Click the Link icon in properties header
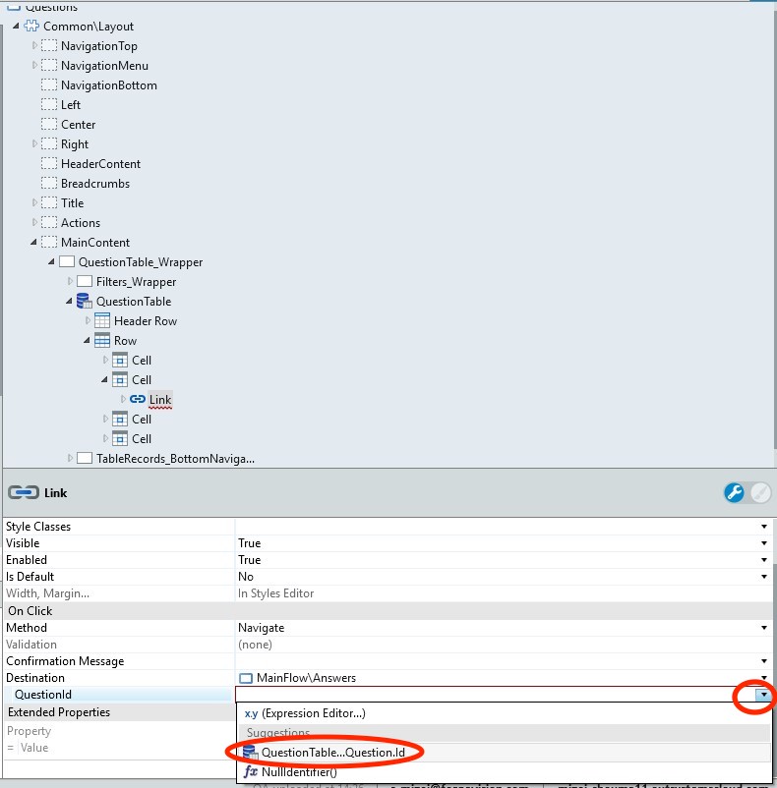Viewport: 777px width, 788px height. [24, 492]
